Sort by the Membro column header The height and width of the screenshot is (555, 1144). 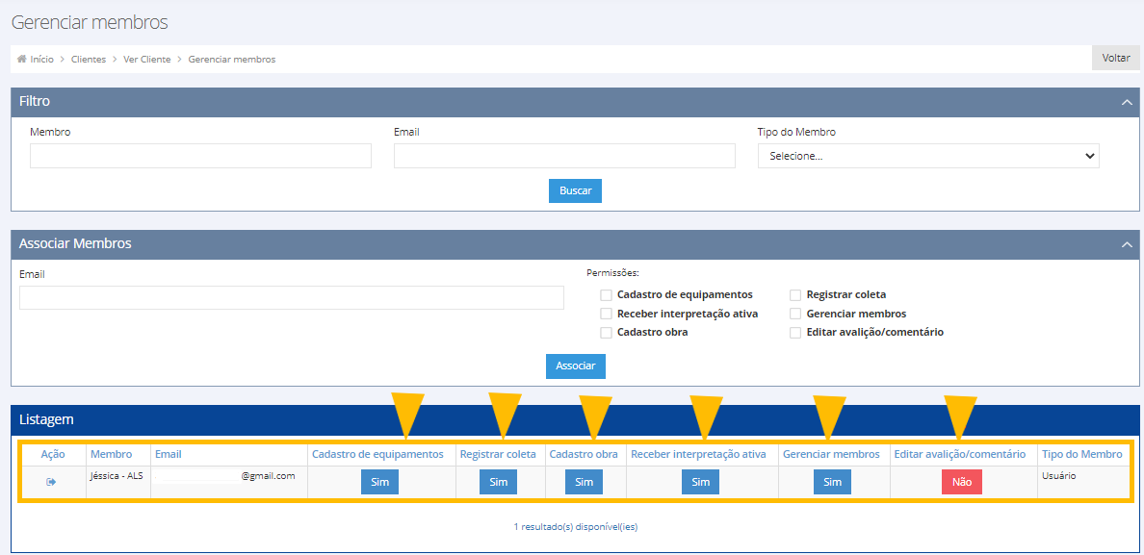[111, 454]
